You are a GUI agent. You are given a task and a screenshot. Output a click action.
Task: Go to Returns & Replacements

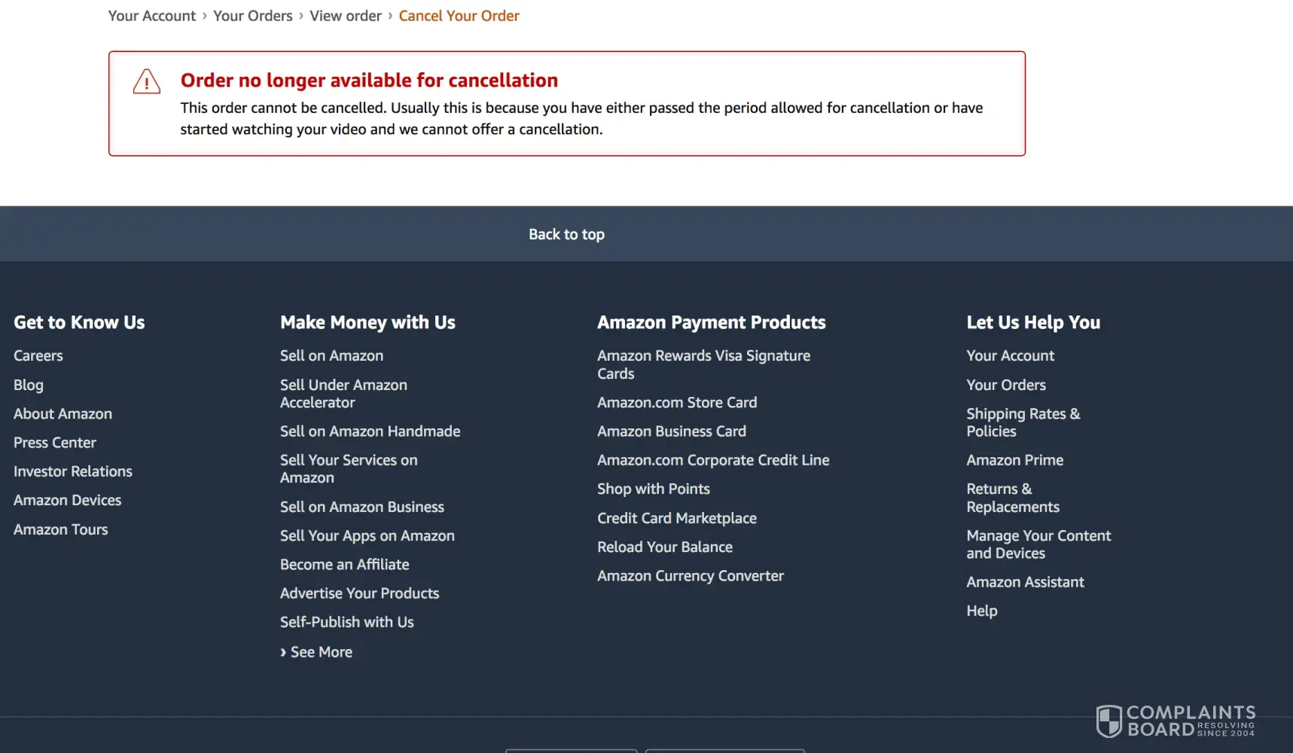tap(1012, 498)
